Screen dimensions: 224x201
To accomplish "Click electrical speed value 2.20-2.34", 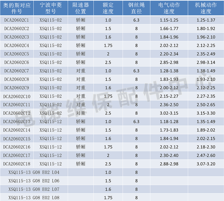I will 169,54.
